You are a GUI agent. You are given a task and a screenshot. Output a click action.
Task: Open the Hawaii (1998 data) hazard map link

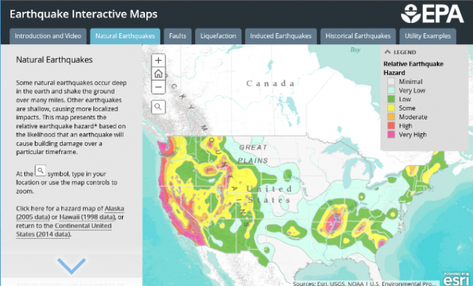[x=87, y=217]
